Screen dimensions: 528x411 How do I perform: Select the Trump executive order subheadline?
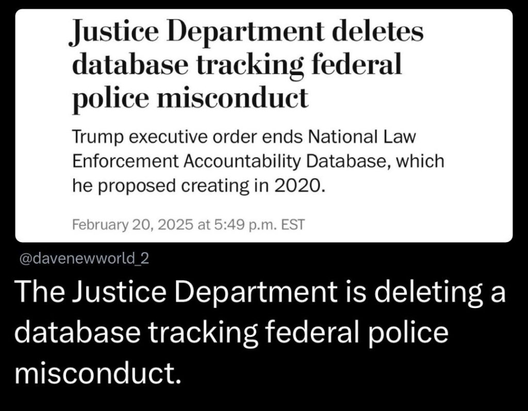coord(257,161)
